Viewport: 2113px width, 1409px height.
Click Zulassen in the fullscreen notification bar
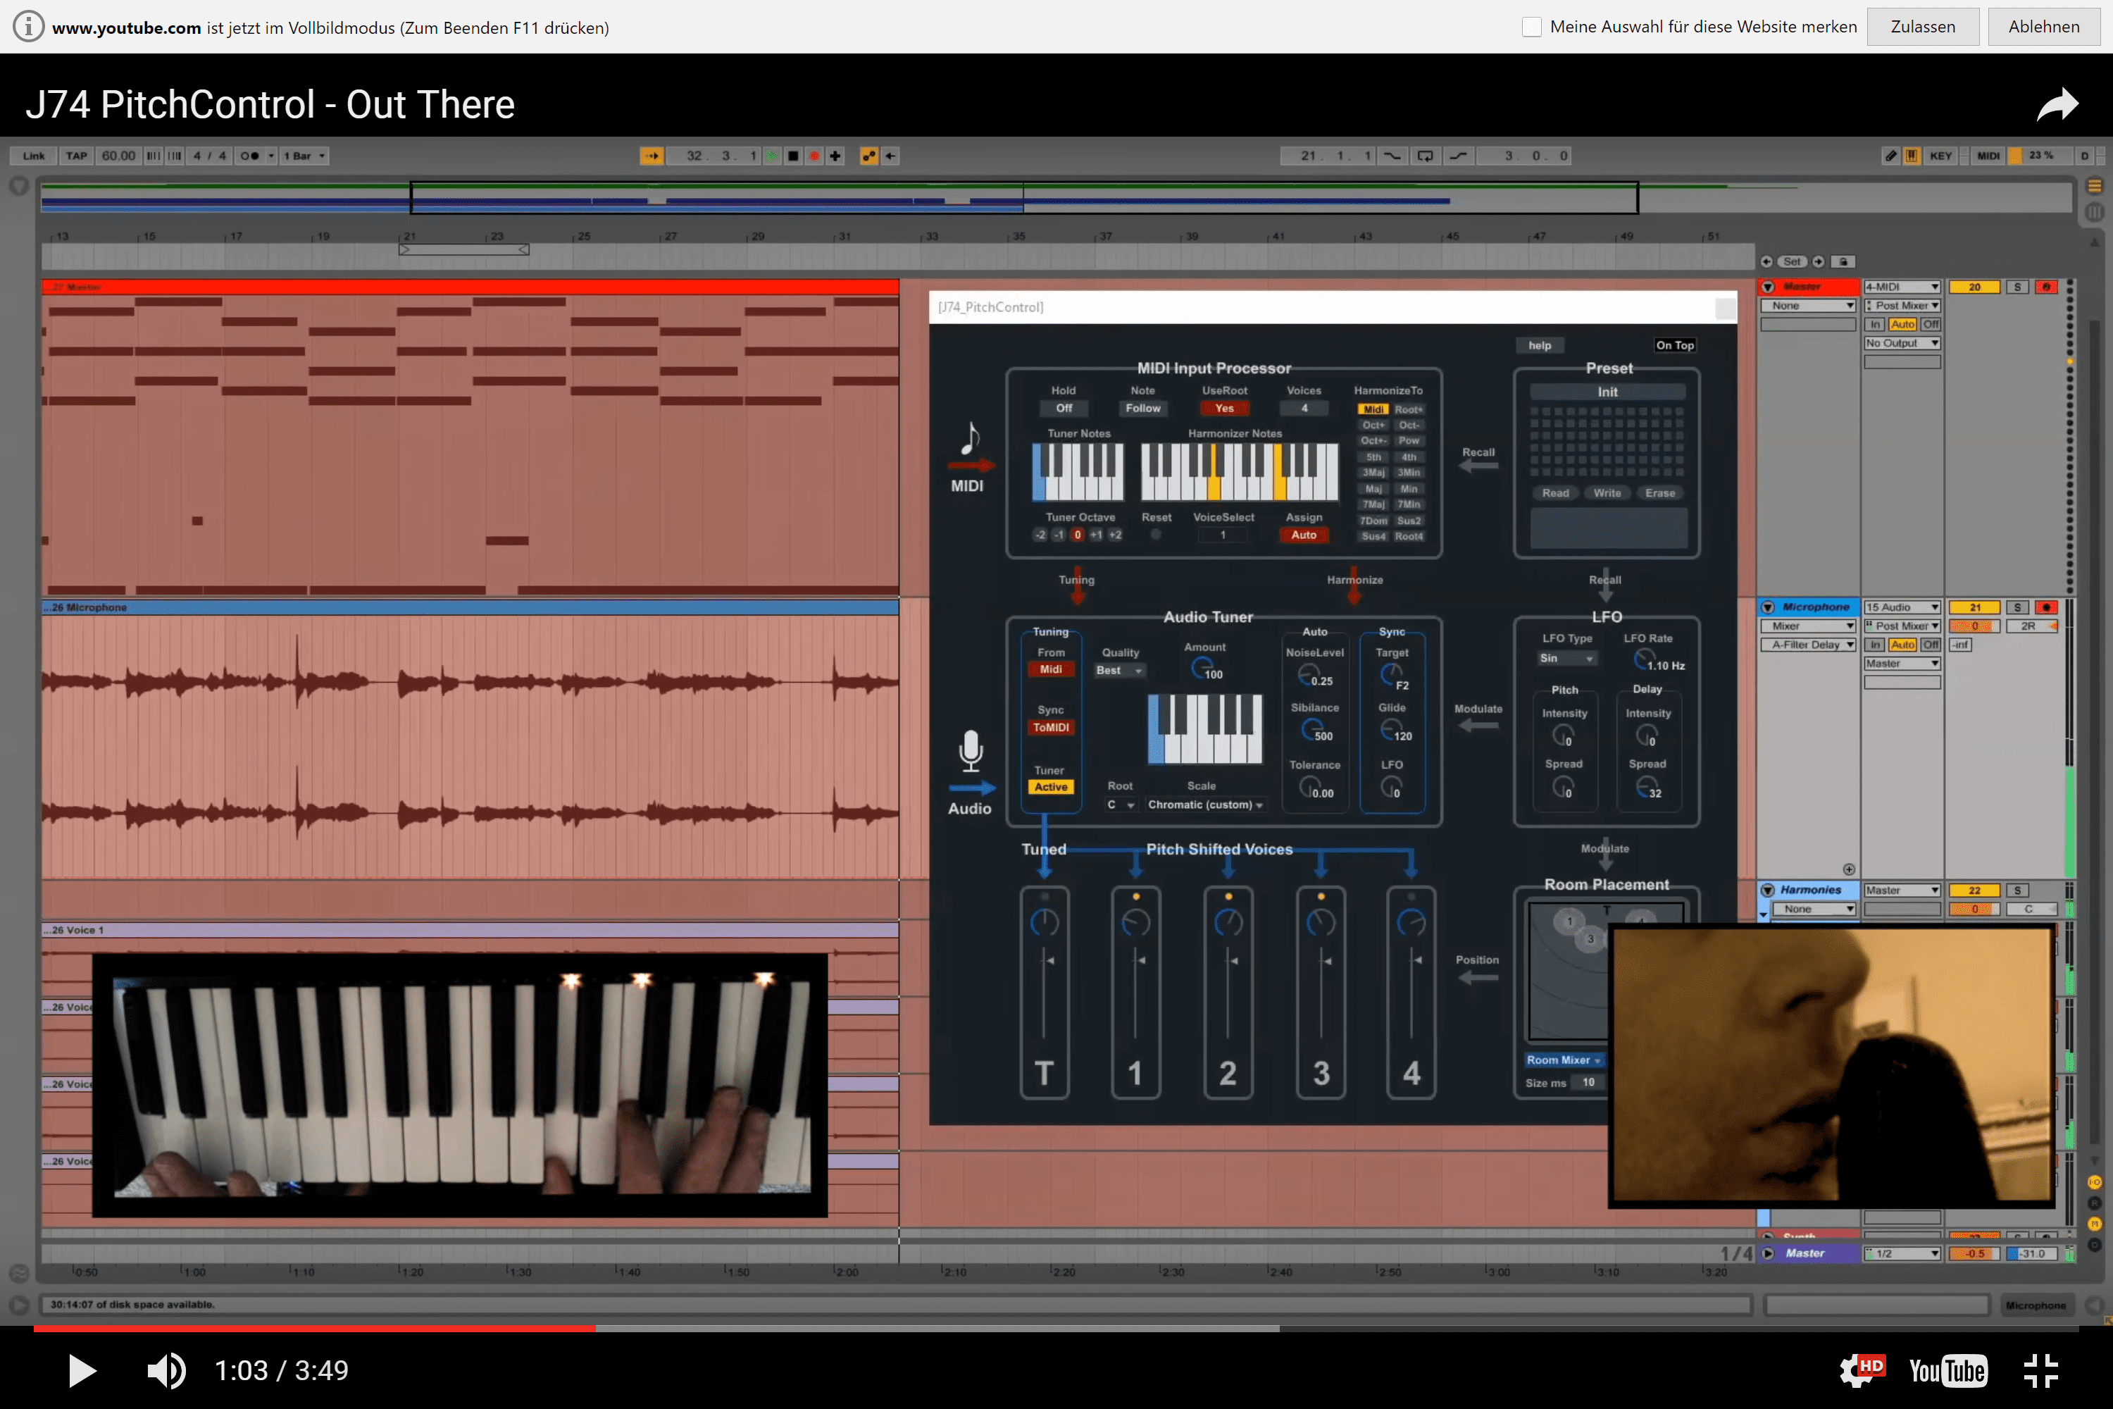pyautogui.click(x=1923, y=26)
